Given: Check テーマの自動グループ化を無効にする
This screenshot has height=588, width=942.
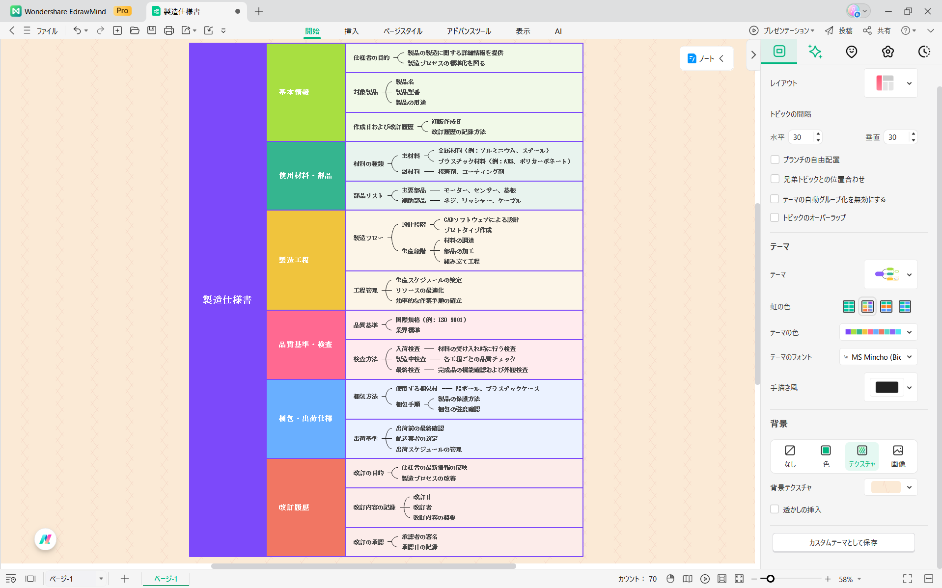Looking at the screenshot, I should click(775, 199).
